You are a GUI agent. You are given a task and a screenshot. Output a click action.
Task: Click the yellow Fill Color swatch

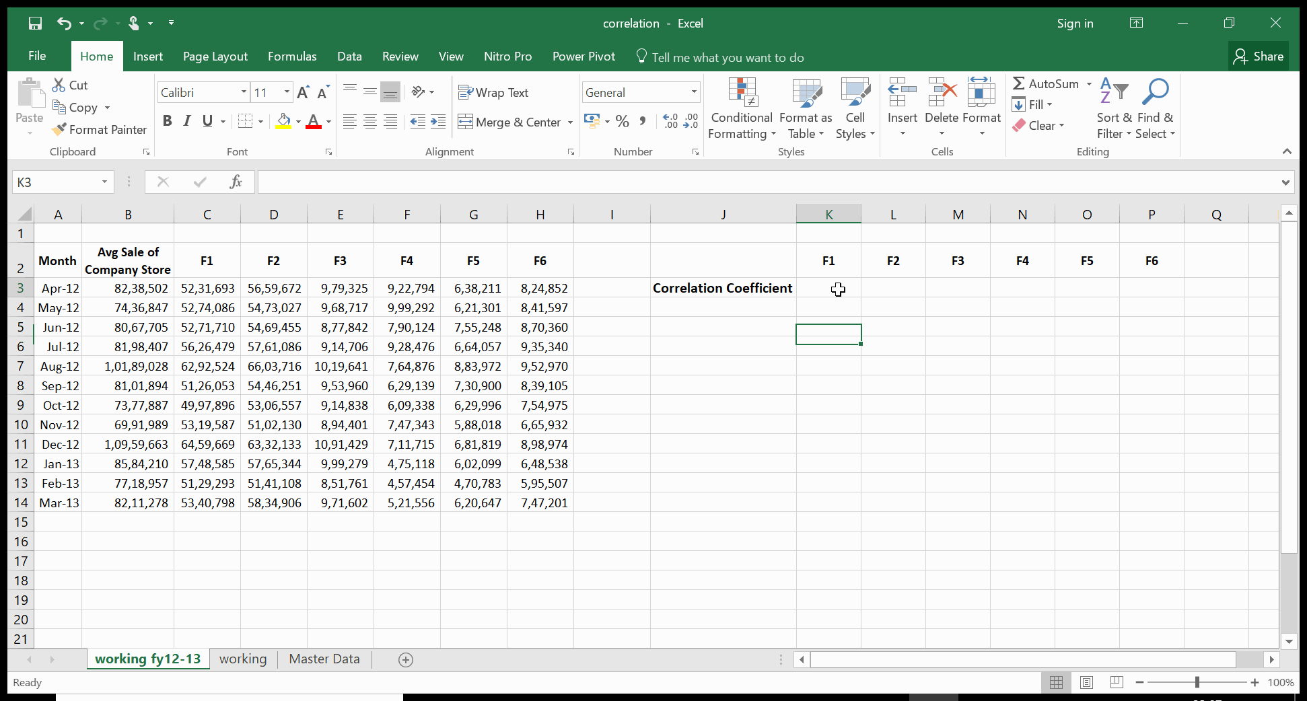(283, 121)
